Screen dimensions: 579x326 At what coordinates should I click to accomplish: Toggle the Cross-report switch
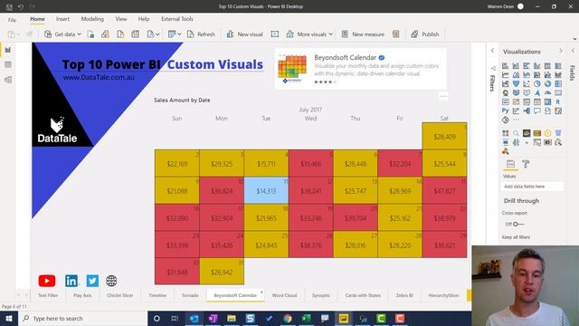(x=518, y=224)
